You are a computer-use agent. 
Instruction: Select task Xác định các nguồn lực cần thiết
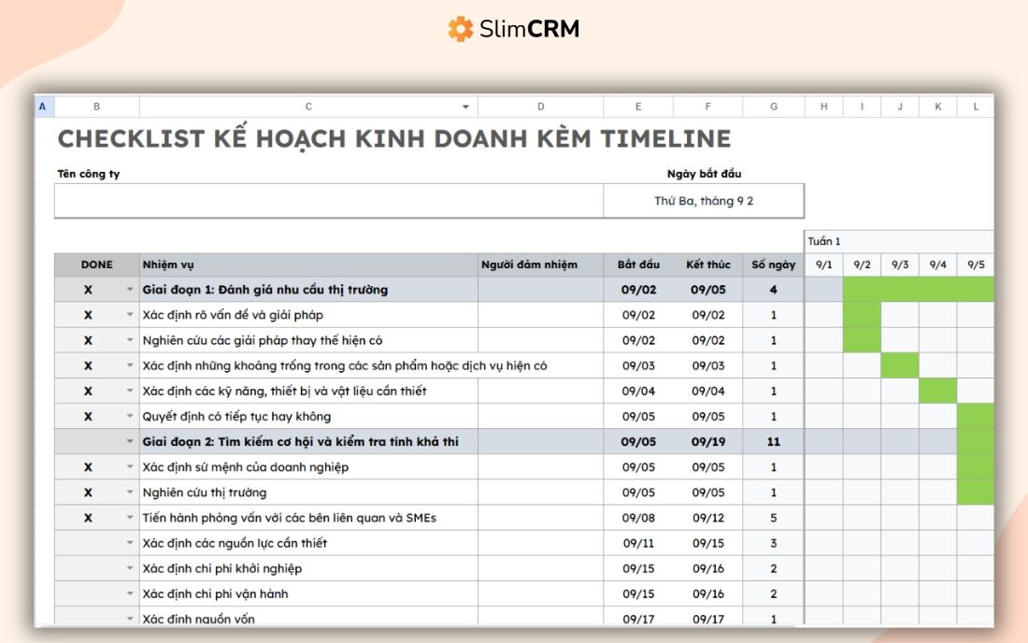pos(308,543)
